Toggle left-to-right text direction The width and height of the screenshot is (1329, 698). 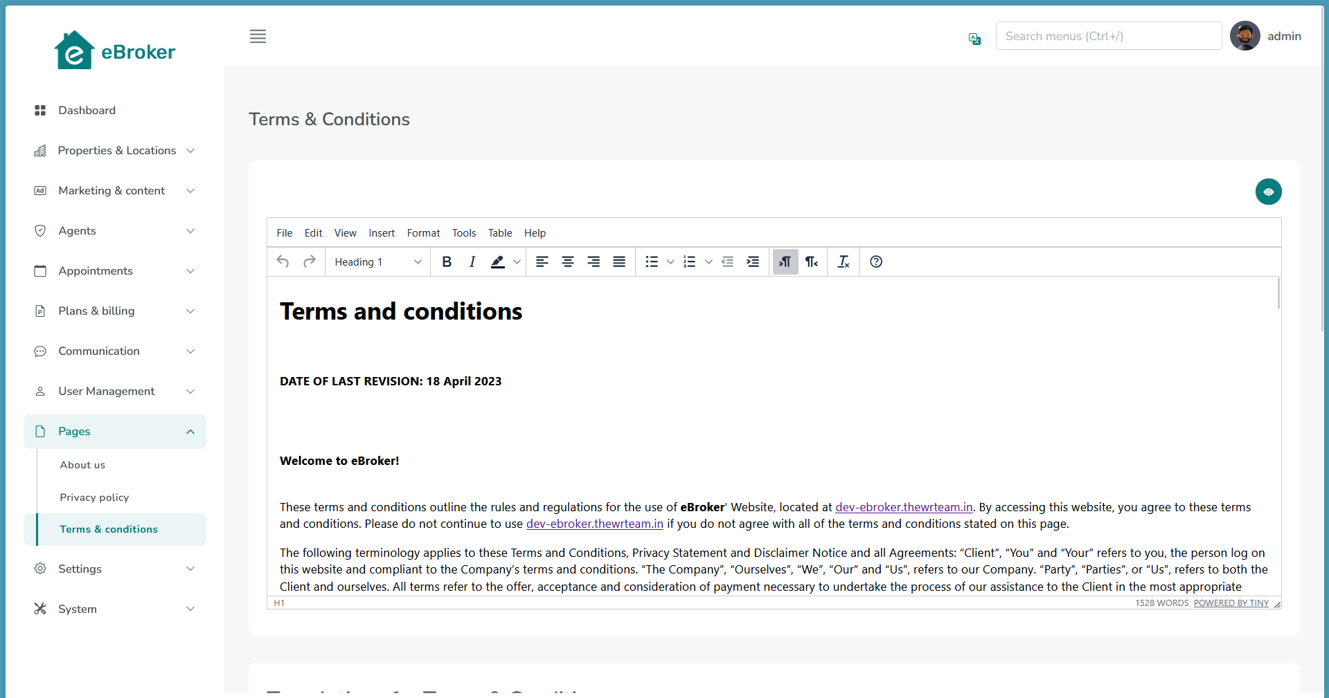coord(785,261)
